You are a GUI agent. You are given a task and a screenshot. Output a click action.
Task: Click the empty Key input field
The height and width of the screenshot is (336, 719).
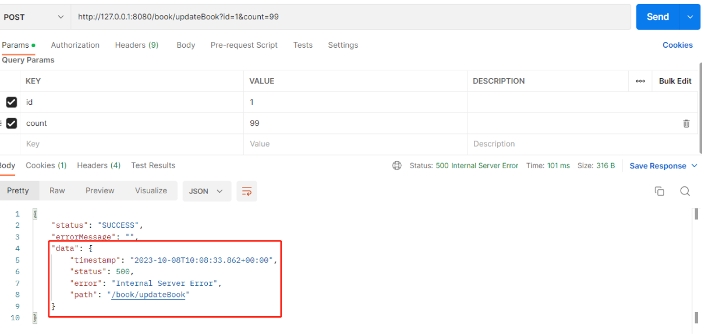132,144
